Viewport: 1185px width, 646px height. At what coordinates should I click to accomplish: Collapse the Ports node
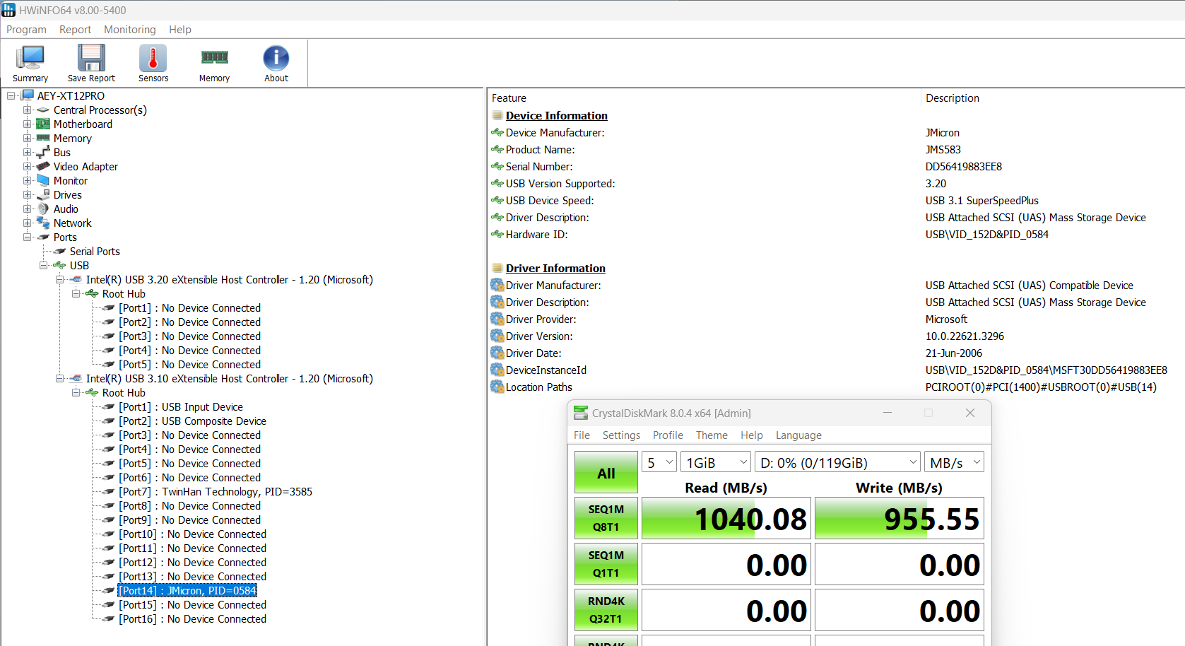point(27,237)
